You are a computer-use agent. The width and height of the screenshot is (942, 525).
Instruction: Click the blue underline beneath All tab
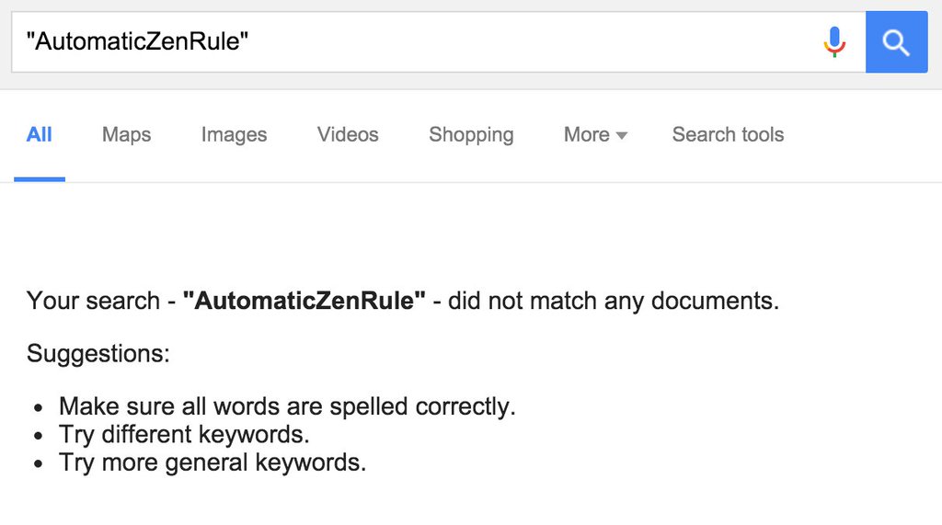[x=40, y=179]
